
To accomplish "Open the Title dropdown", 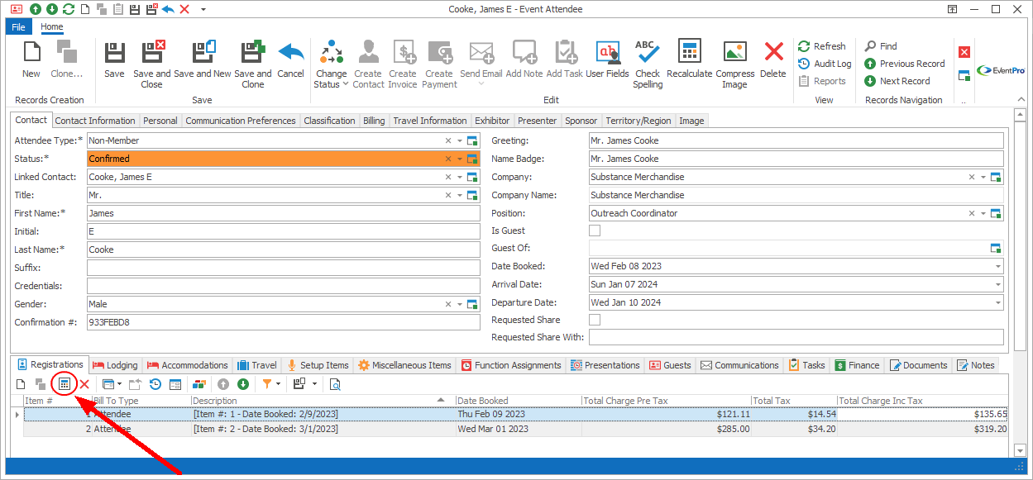I will coord(460,195).
